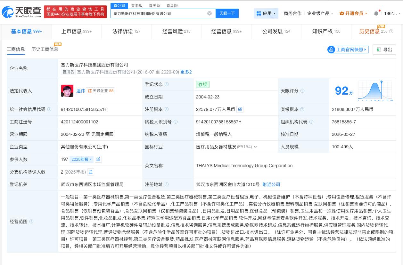Image resolution: width=403 pixels, height=265 pixels.
Task: Select 查老板 search mode
Action: 137,5
